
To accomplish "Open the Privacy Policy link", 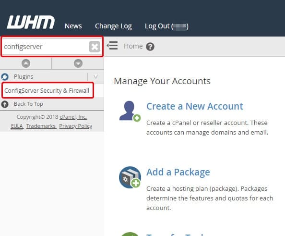I will [x=76, y=126].
